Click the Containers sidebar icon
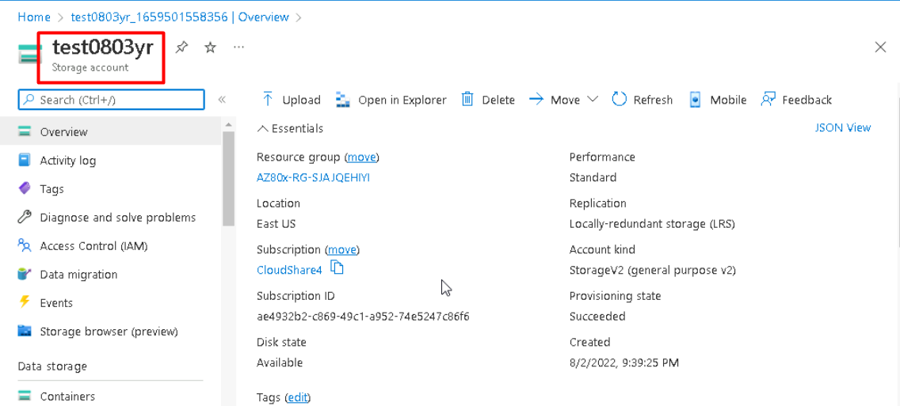This screenshot has width=900, height=406. pyautogui.click(x=24, y=396)
